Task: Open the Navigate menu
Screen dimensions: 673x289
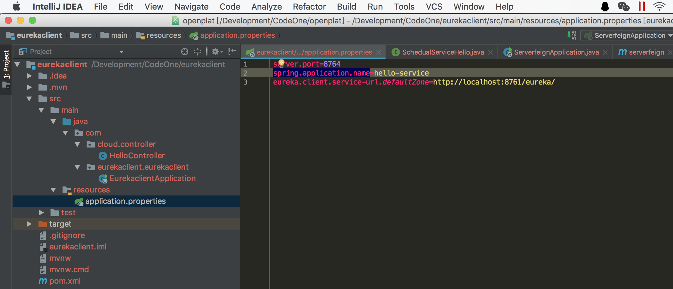Action: [x=191, y=7]
